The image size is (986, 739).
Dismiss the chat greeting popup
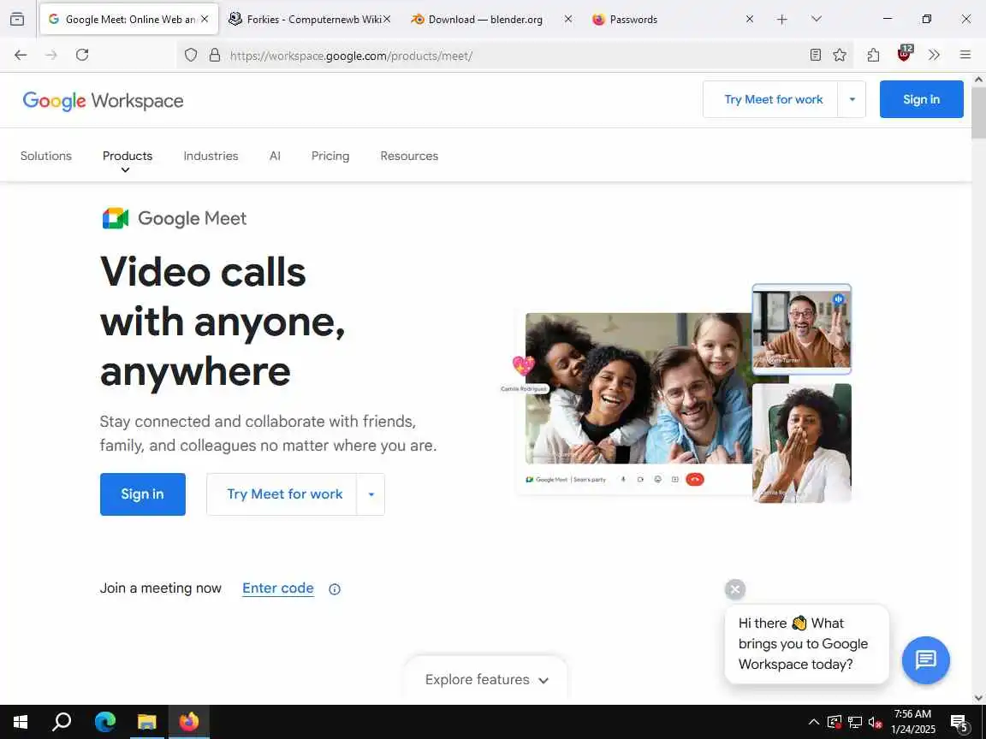point(735,589)
